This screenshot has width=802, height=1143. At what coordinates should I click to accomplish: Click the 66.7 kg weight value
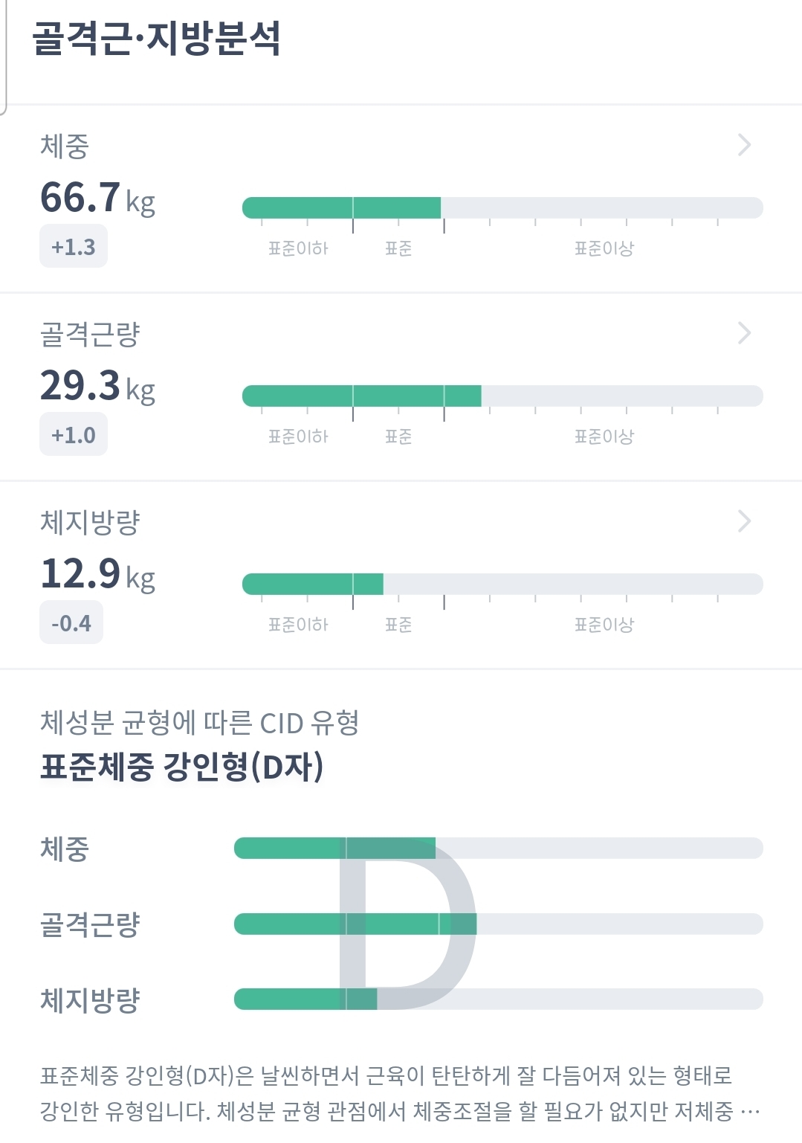(97, 198)
